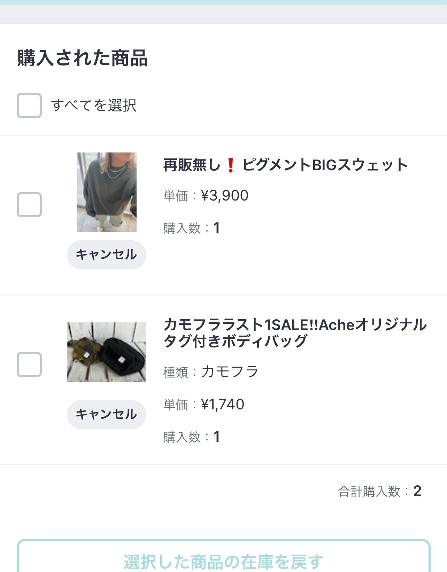Click the 種類：カモフラ variant text

pyautogui.click(x=211, y=372)
